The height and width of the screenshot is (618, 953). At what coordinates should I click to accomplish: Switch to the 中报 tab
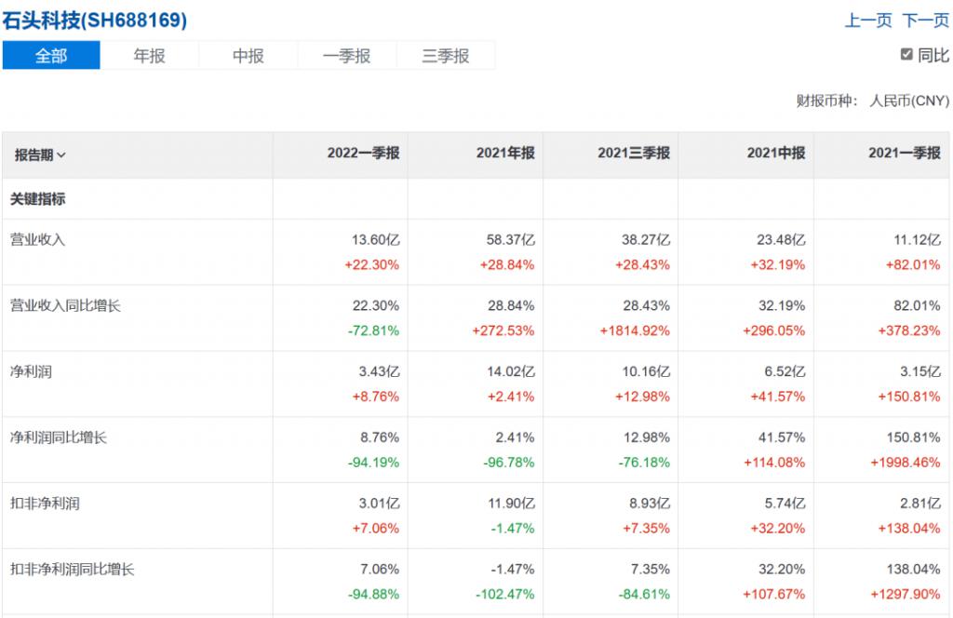click(x=248, y=55)
